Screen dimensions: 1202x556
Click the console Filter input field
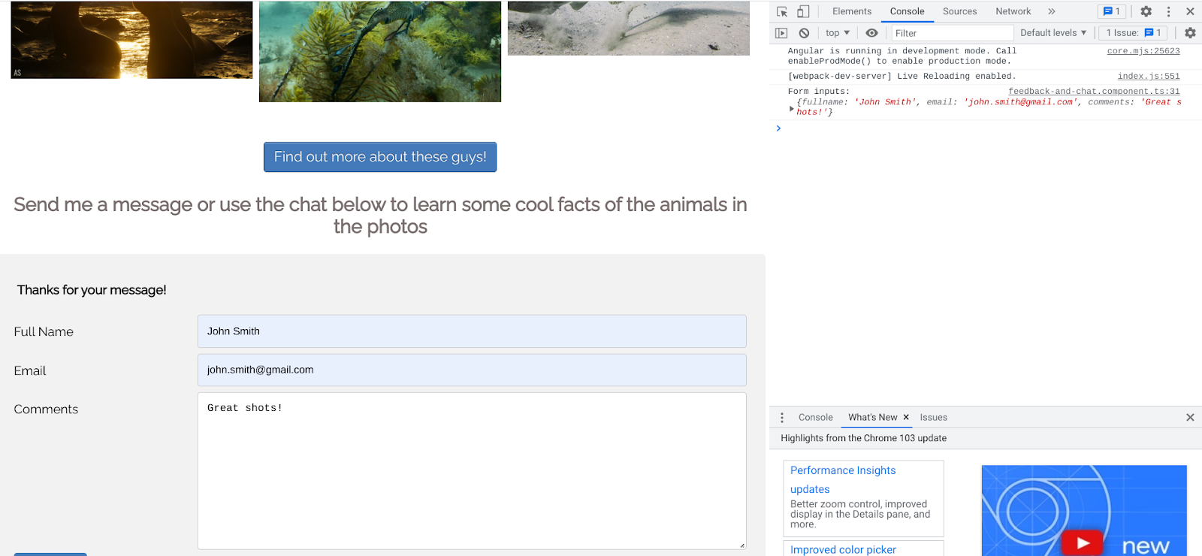pos(952,33)
